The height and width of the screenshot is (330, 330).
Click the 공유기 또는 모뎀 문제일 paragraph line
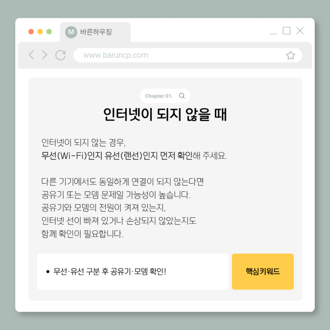(116, 194)
